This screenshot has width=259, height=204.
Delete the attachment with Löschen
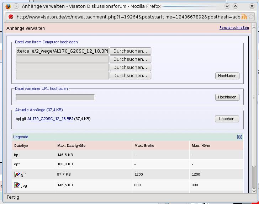[x=227, y=119]
